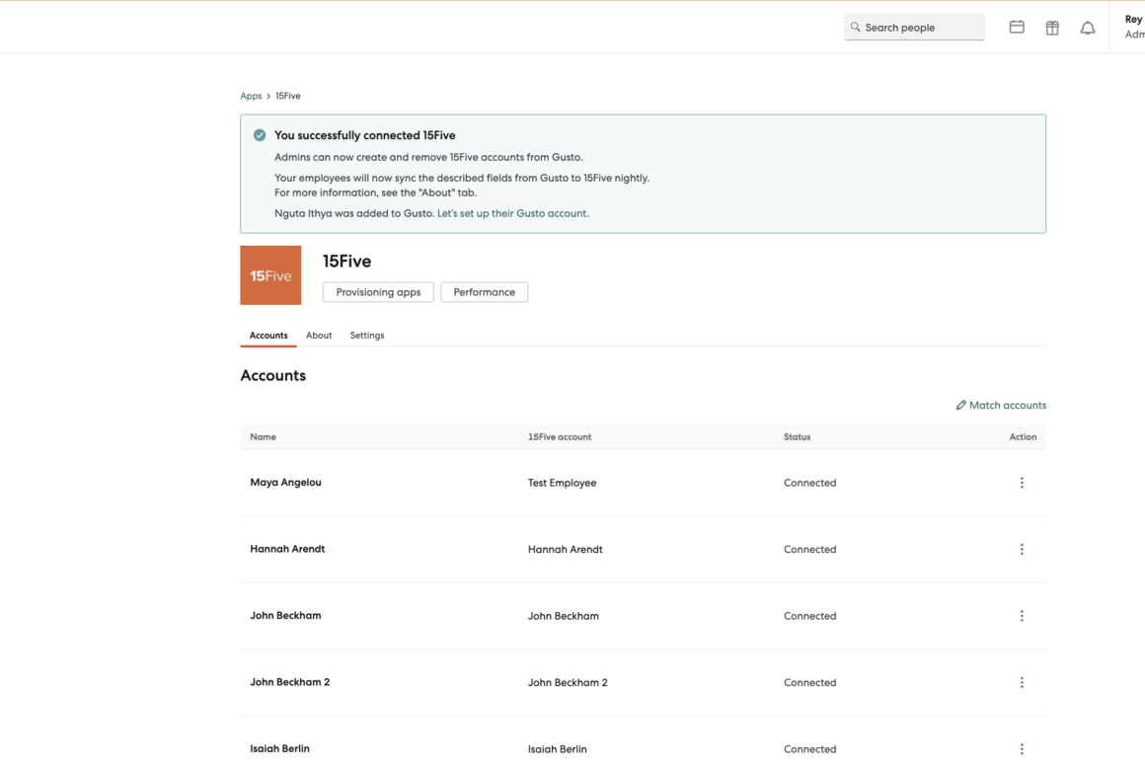Click the success checkmark icon in banner
The width and height of the screenshot is (1145, 768).
tap(260, 135)
